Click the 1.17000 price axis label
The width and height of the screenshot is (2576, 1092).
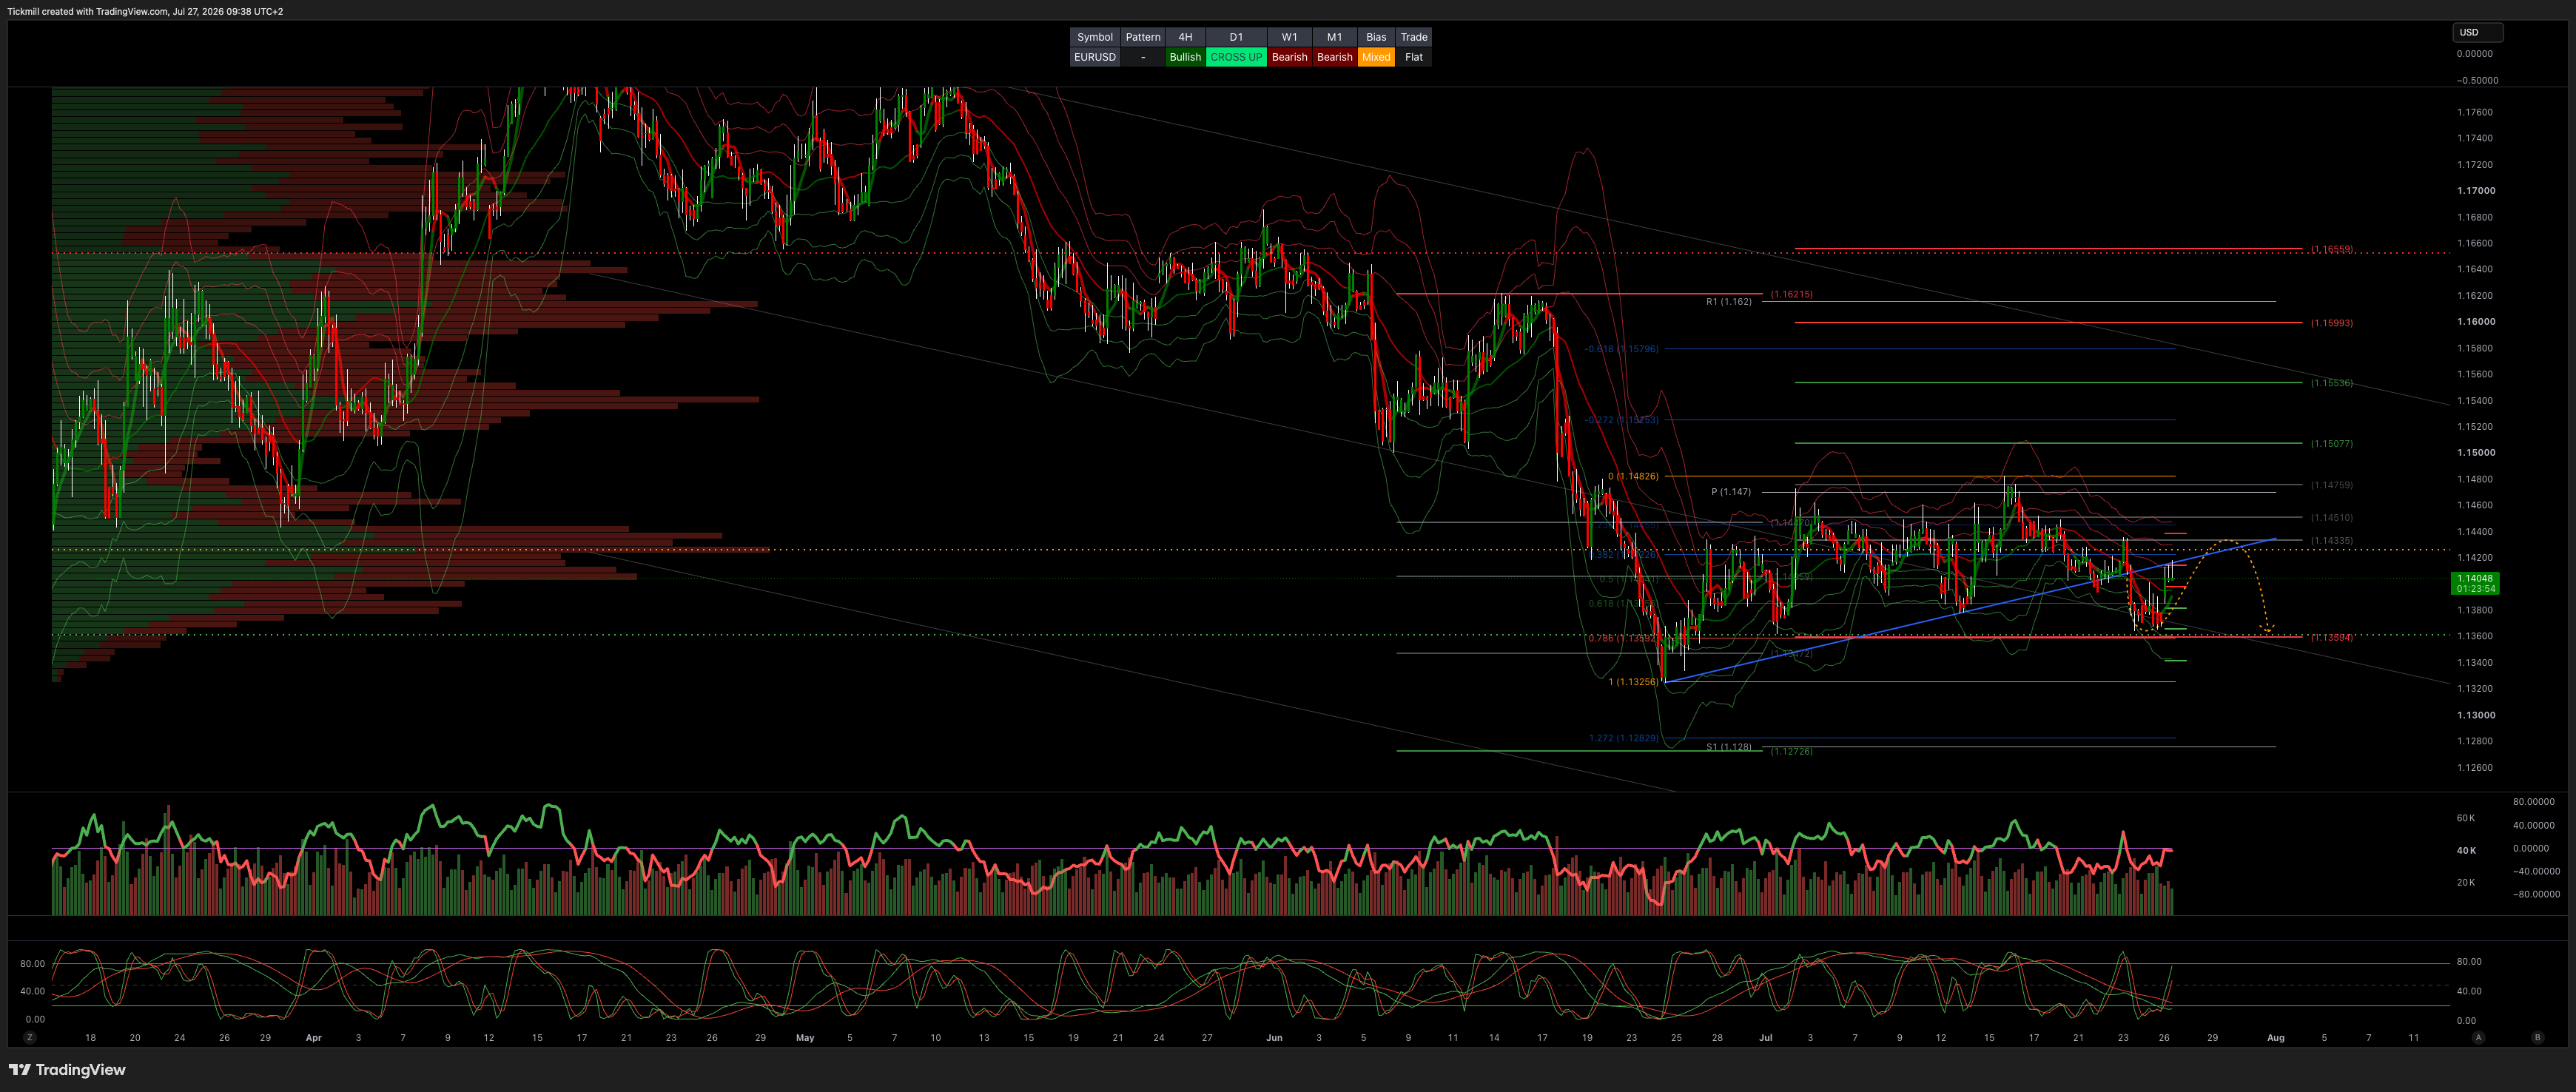[2475, 190]
